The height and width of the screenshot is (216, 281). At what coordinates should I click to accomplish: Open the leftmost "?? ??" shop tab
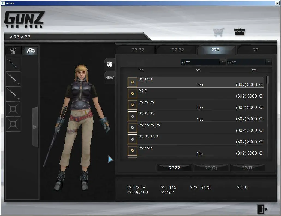[138, 50]
